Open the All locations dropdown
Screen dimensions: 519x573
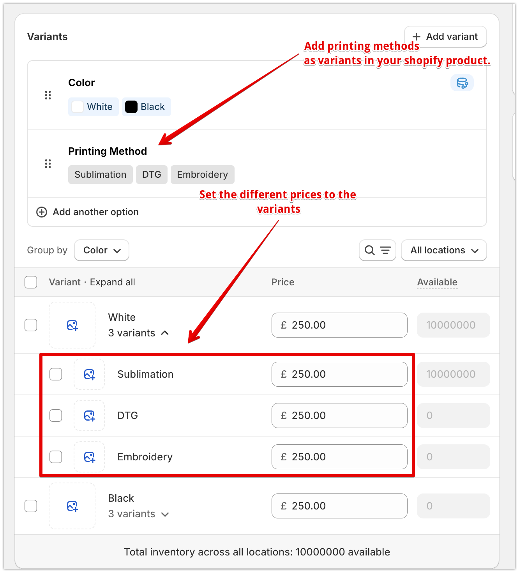click(444, 250)
